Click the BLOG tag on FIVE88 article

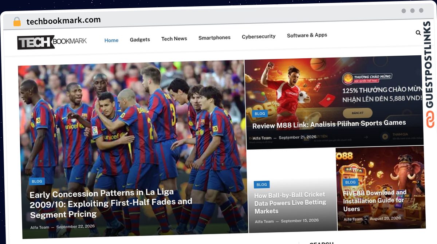coord(350,182)
